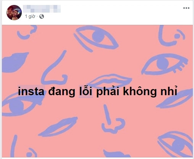
Task: Open the three-dot post options menu
Action: 186,8
